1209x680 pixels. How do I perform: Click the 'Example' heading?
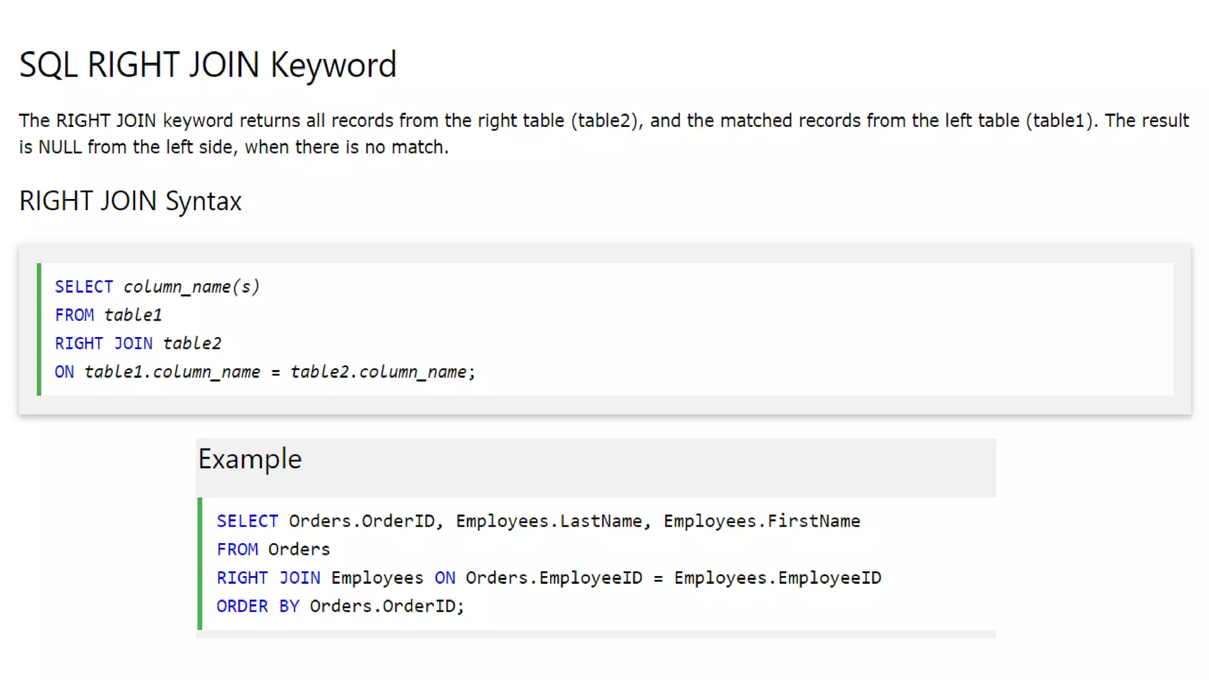click(x=250, y=459)
